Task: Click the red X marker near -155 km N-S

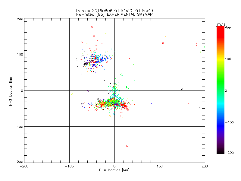Action: click(x=127, y=146)
